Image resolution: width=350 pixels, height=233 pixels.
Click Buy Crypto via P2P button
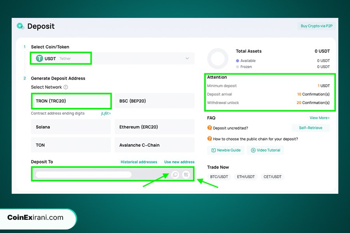click(317, 26)
